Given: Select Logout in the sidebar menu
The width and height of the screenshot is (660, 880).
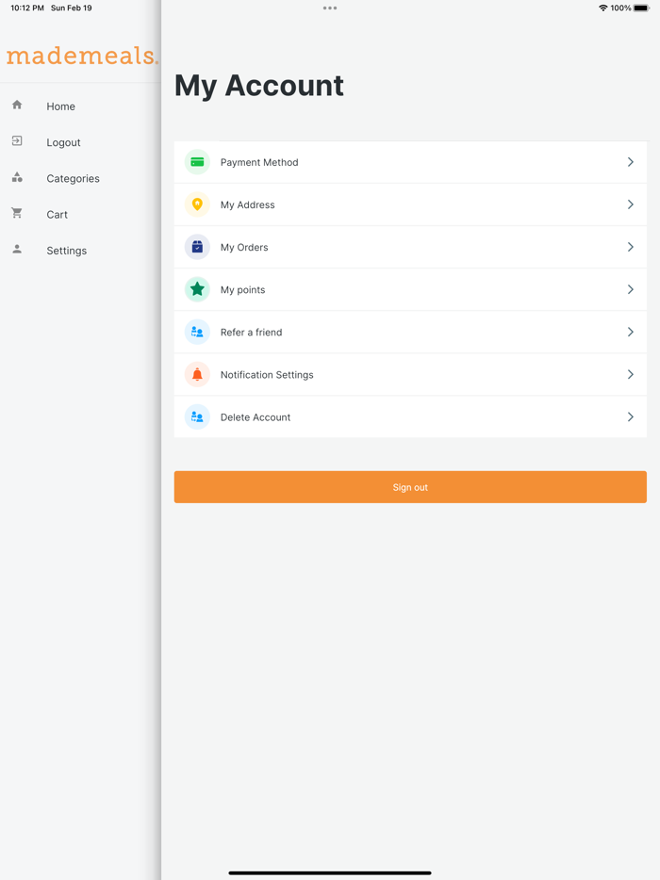Looking at the screenshot, I should point(63,142).
